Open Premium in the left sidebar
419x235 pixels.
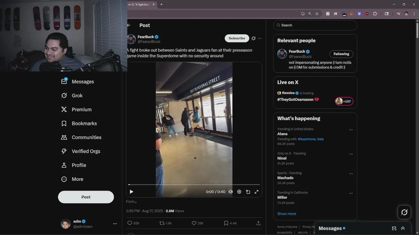[76, 110]
